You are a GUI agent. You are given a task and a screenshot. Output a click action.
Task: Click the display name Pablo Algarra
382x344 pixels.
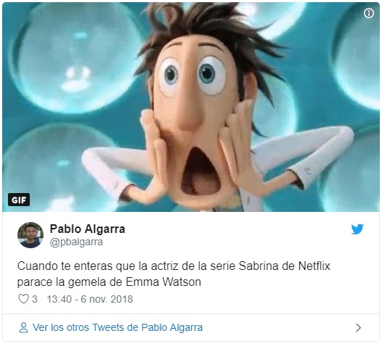point(87,229)
